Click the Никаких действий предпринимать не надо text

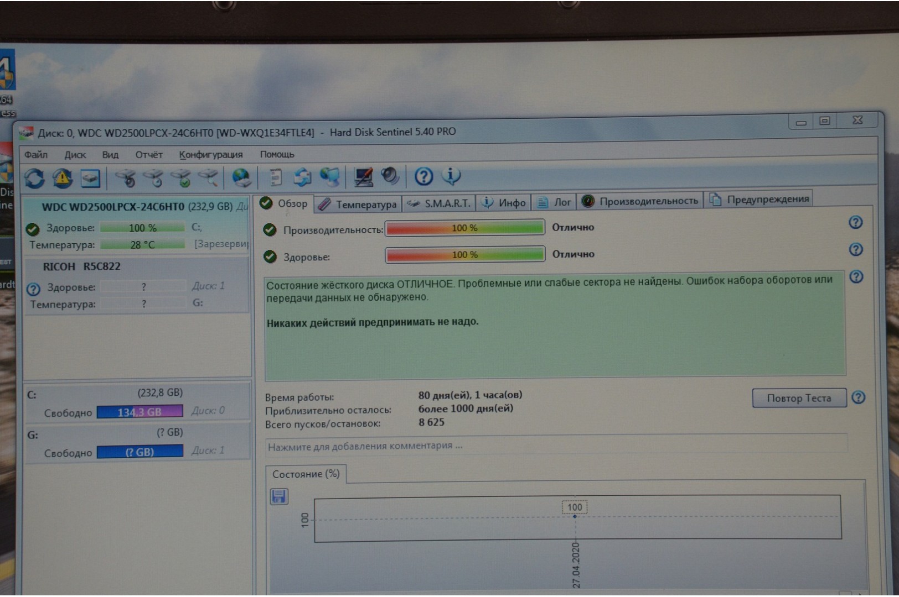click(x=373, y=322)
